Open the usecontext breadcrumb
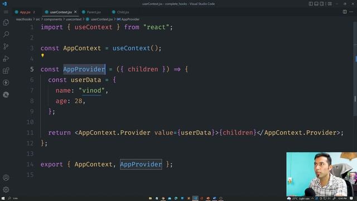 point(74,20)
